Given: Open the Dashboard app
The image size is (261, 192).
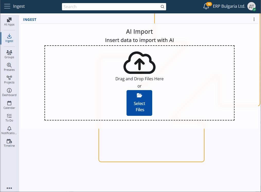Looking at the screenshot, I should 9,92.
